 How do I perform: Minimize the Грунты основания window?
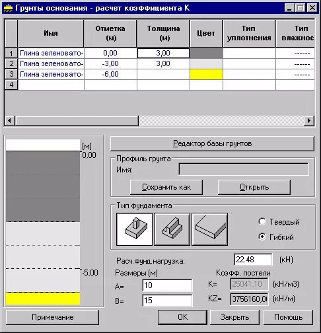289,8
